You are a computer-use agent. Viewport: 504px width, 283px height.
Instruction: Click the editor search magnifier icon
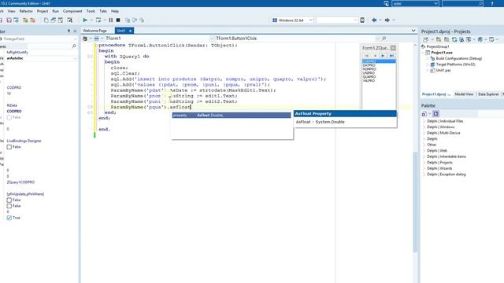(x=384, y=39)
